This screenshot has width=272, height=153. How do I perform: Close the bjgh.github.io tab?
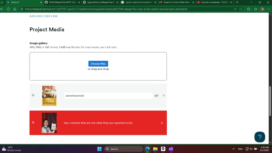click(117, 2)
